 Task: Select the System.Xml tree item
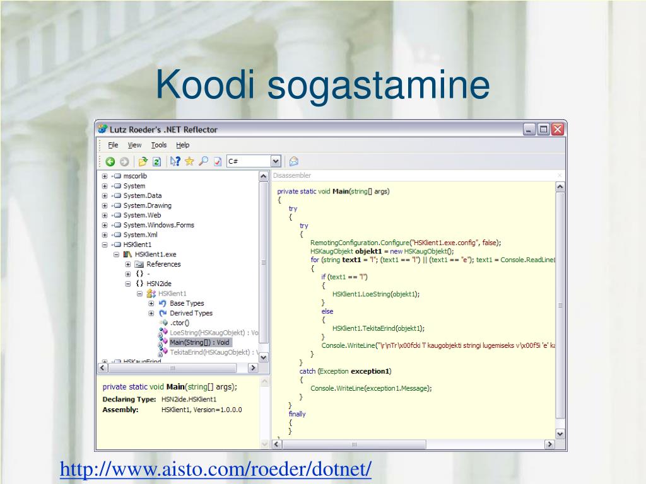[x=141, y=234]
